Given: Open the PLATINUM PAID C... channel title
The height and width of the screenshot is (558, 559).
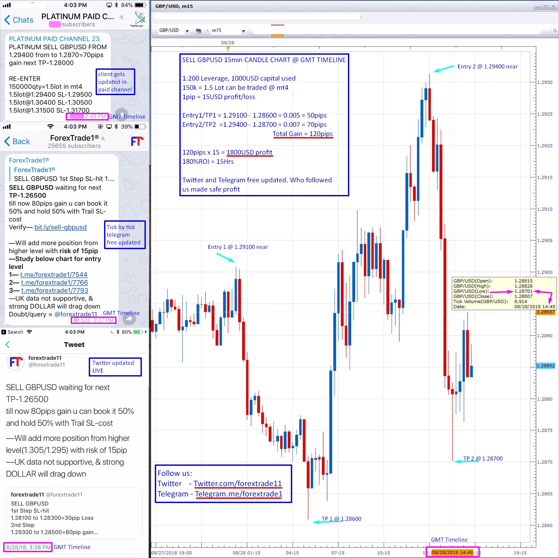Looking at the screenshot, I should [x=78, y=16].
